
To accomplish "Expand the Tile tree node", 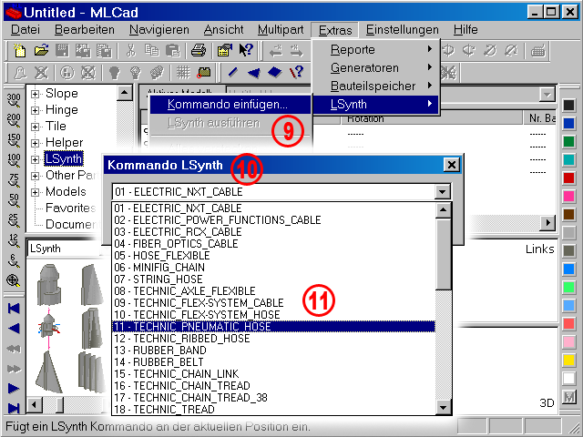I will 35,127.
